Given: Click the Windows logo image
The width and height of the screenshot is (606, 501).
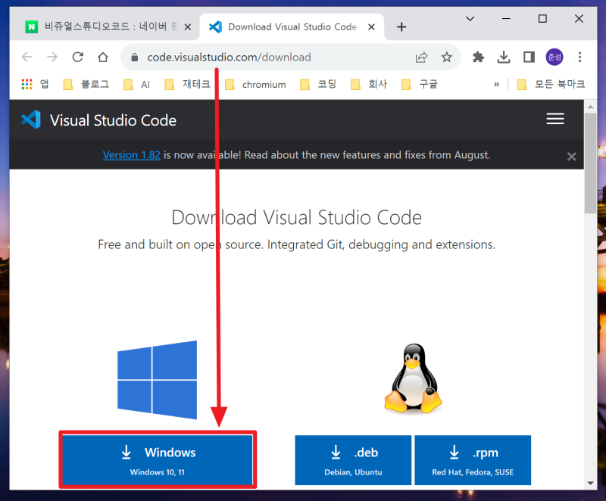Looking at the screenshot, I should tap(158, 380).
